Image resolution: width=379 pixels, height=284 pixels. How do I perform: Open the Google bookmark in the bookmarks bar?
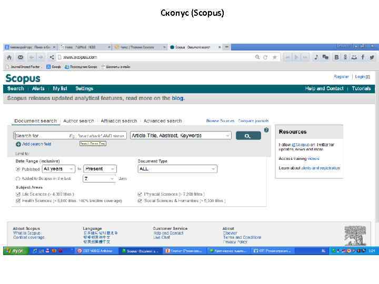(x=54, y=67)
